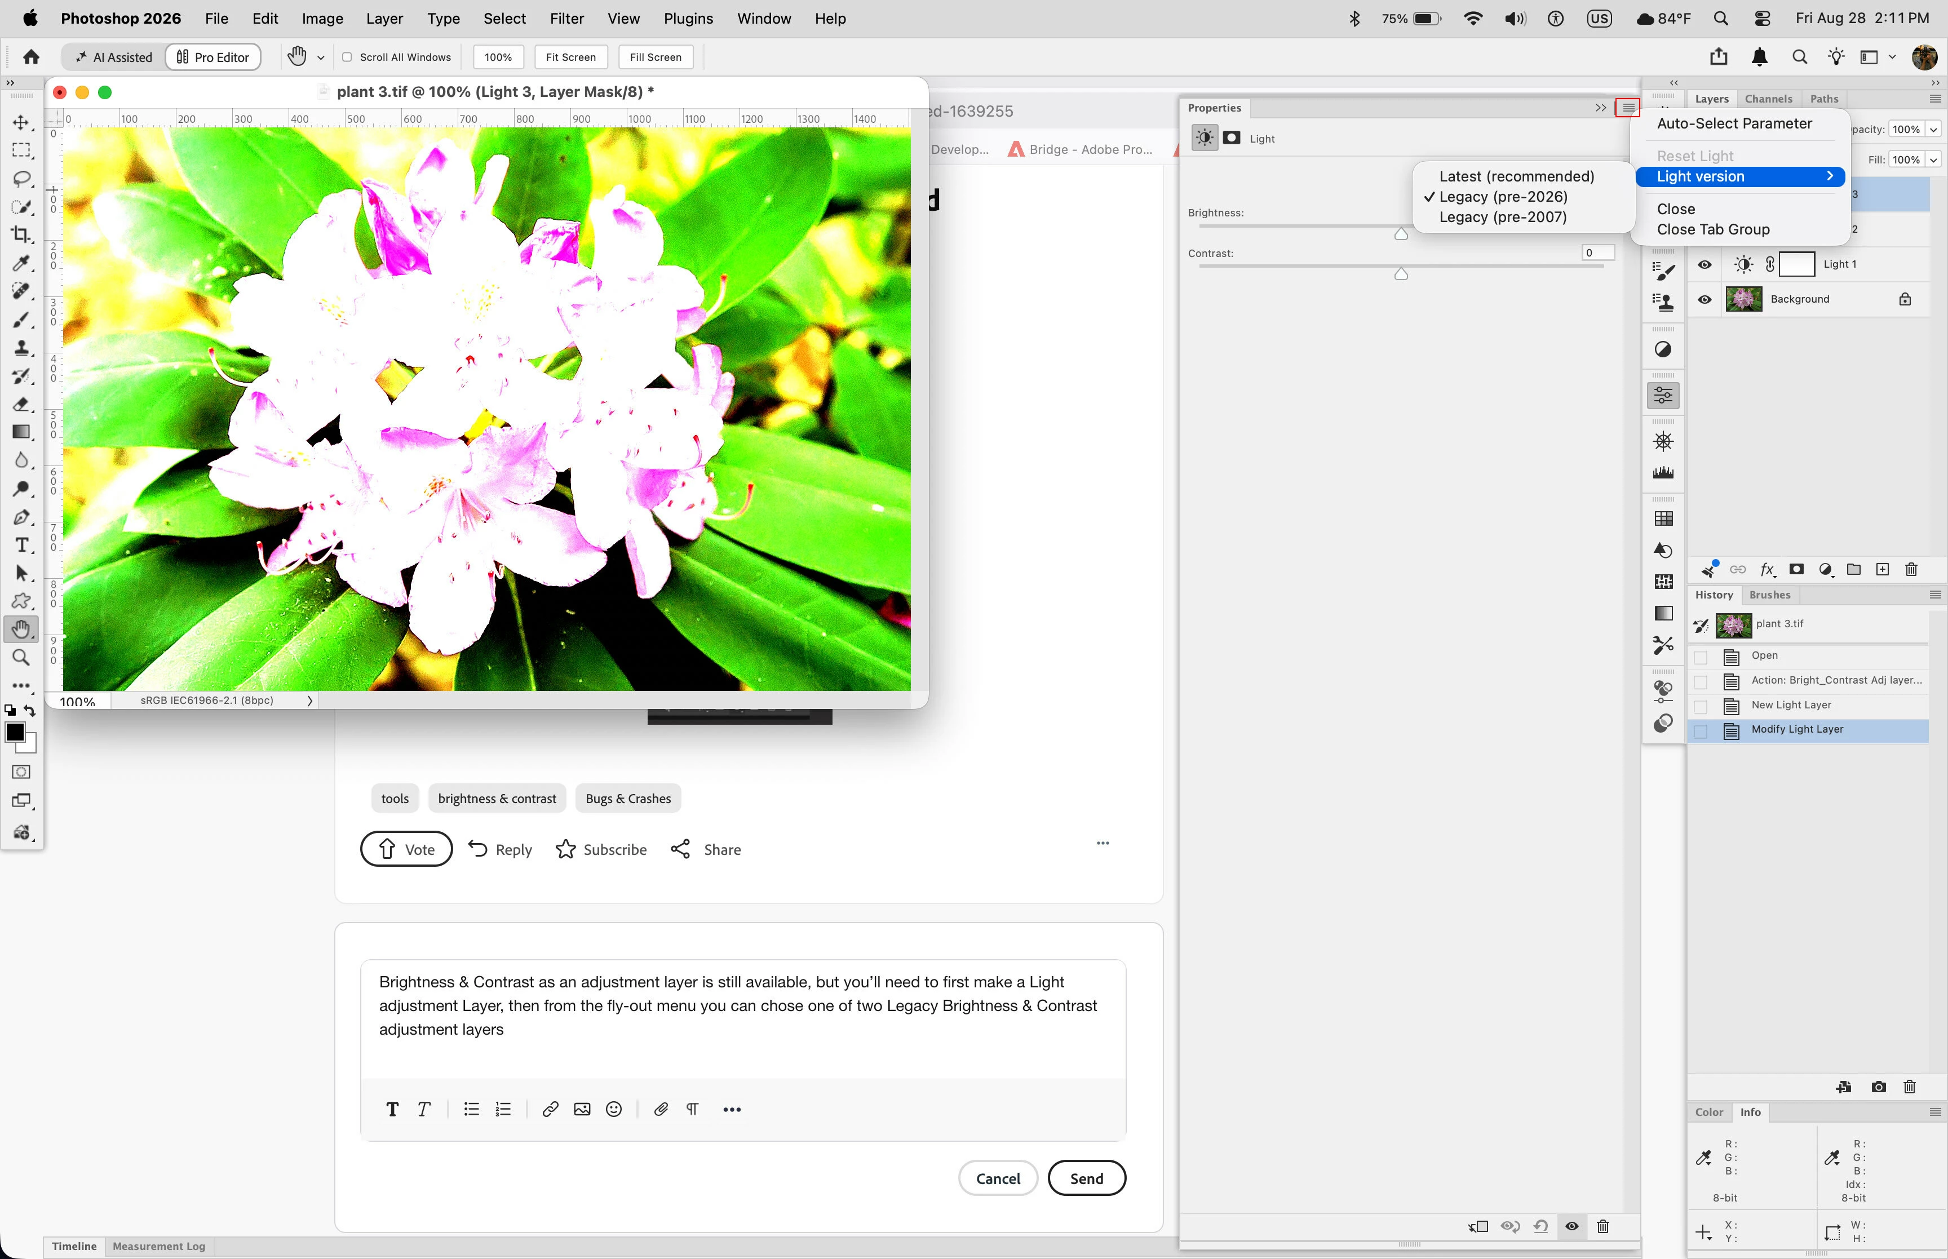Open the Layers panel menu
The height and width of the screenshot is (1259, 1948).
(x=1935, y=99)
